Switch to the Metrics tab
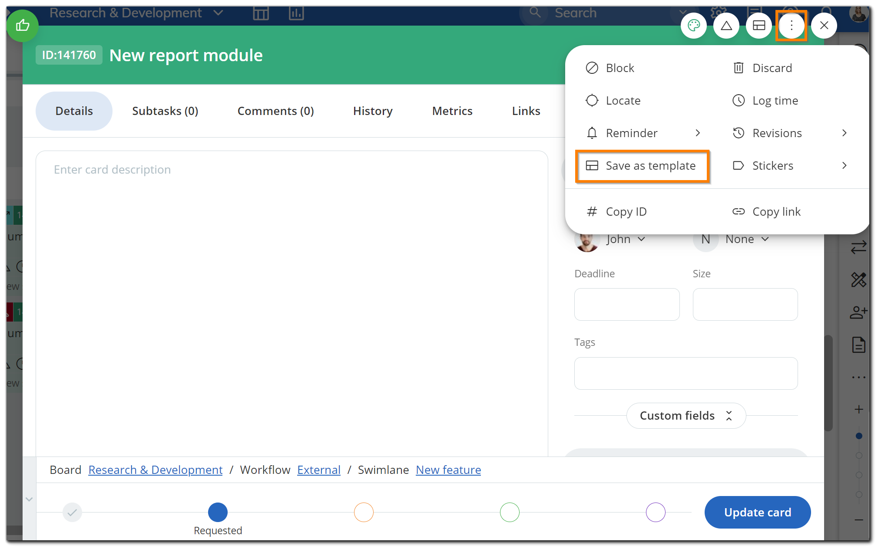The width and height of the screenshot is (881, 552). (452, 111)
